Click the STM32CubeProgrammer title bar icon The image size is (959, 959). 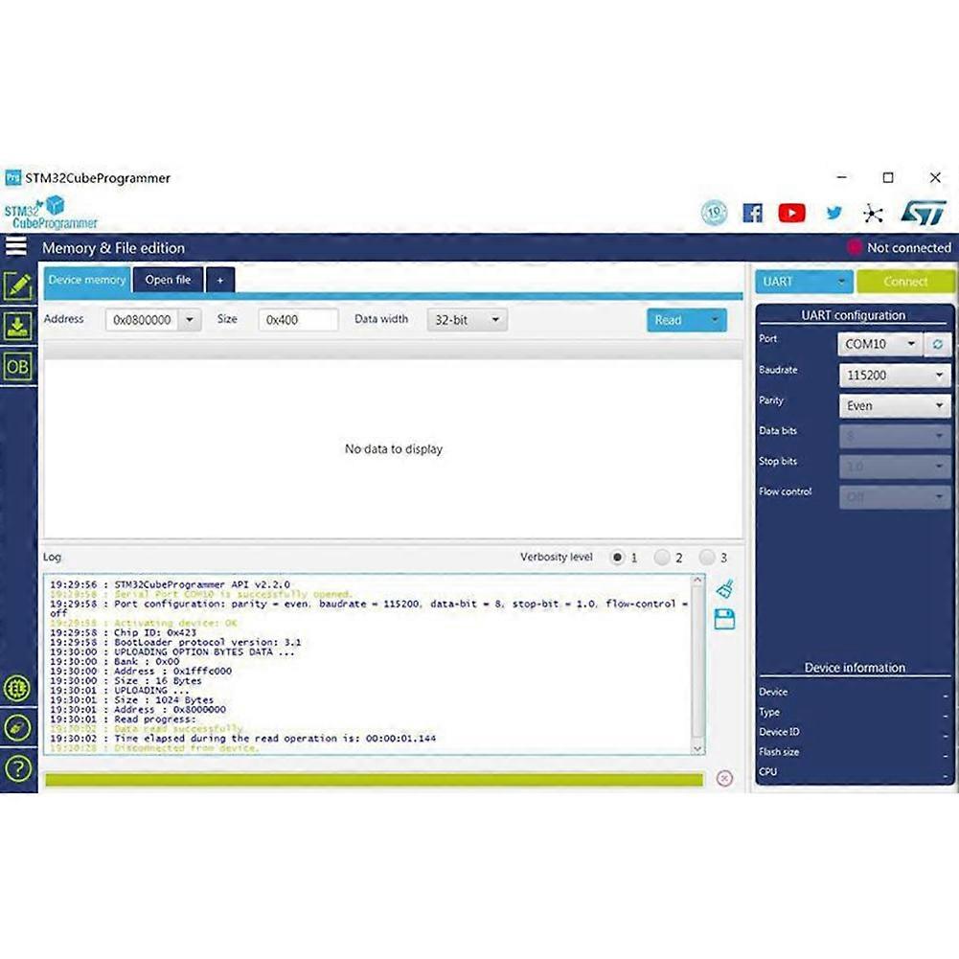(x=12, y=178)
